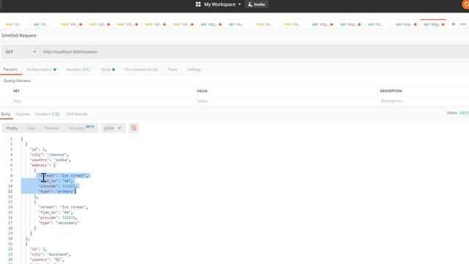The height and width of the screenshot is (264, 469).
Task: Open the Authorization tab
Action: [41, 70]
